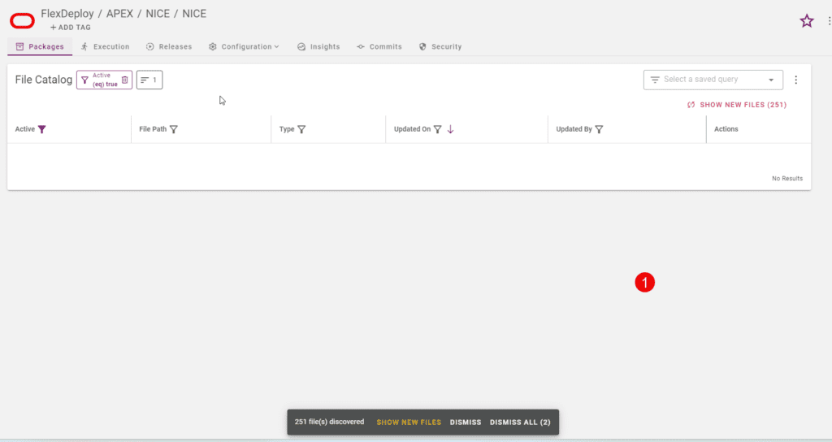Delete the Active (eq) true filter chip
The height and width of the screenshot is (442, 832).
pos(124,80)
